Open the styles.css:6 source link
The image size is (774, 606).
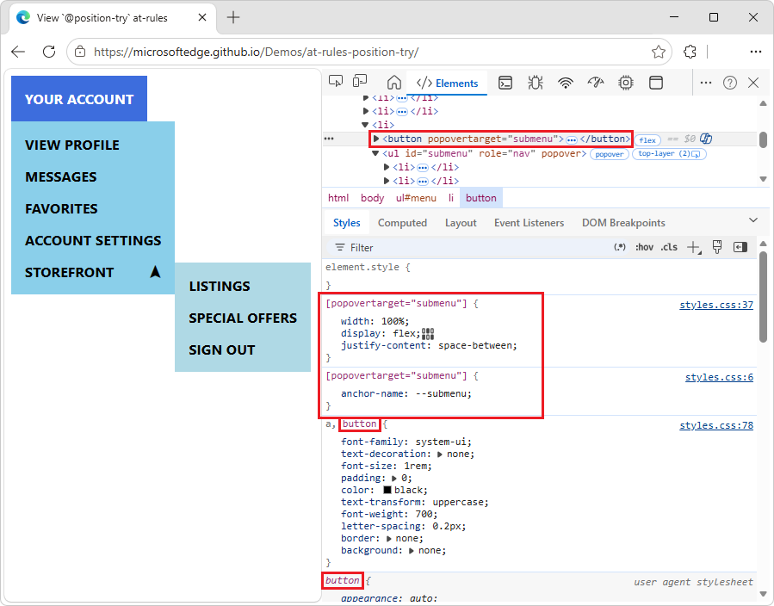[719, 378]
